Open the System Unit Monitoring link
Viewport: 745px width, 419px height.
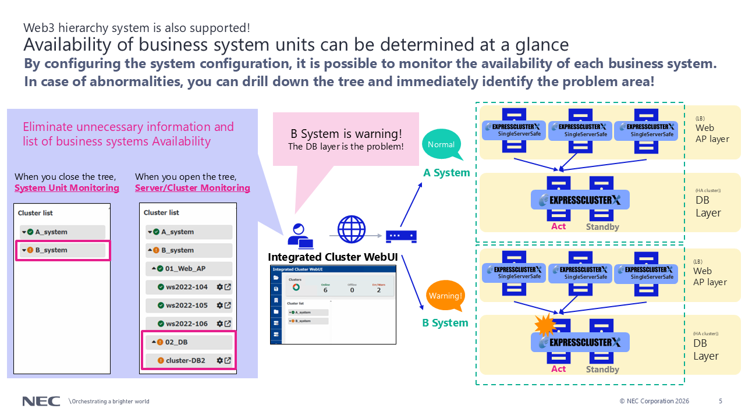66,188
